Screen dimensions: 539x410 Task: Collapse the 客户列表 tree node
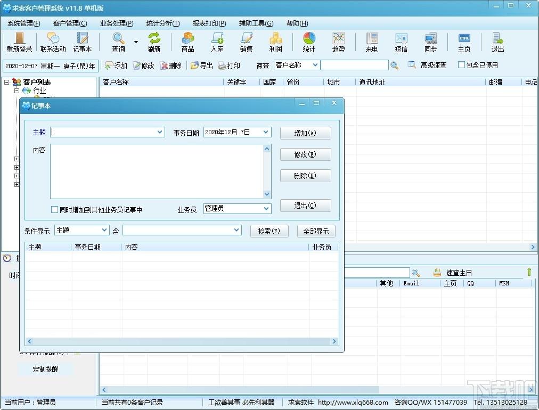[x=6, y=82]
